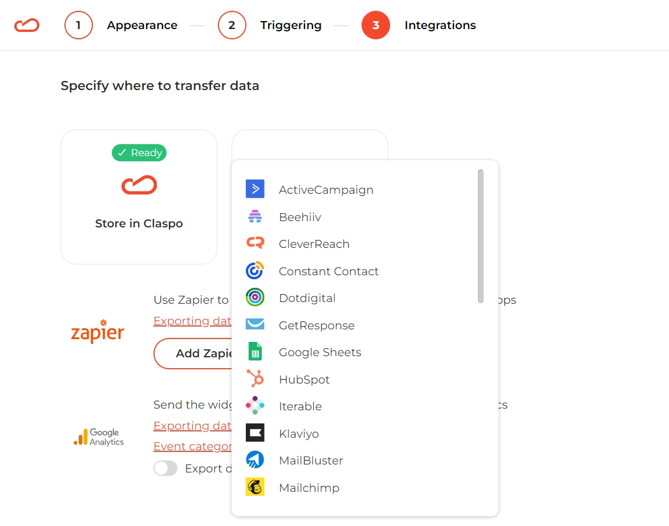Choose the Google Sheets icon
This screenshot has height=526, width=669.
pos(255,352)
